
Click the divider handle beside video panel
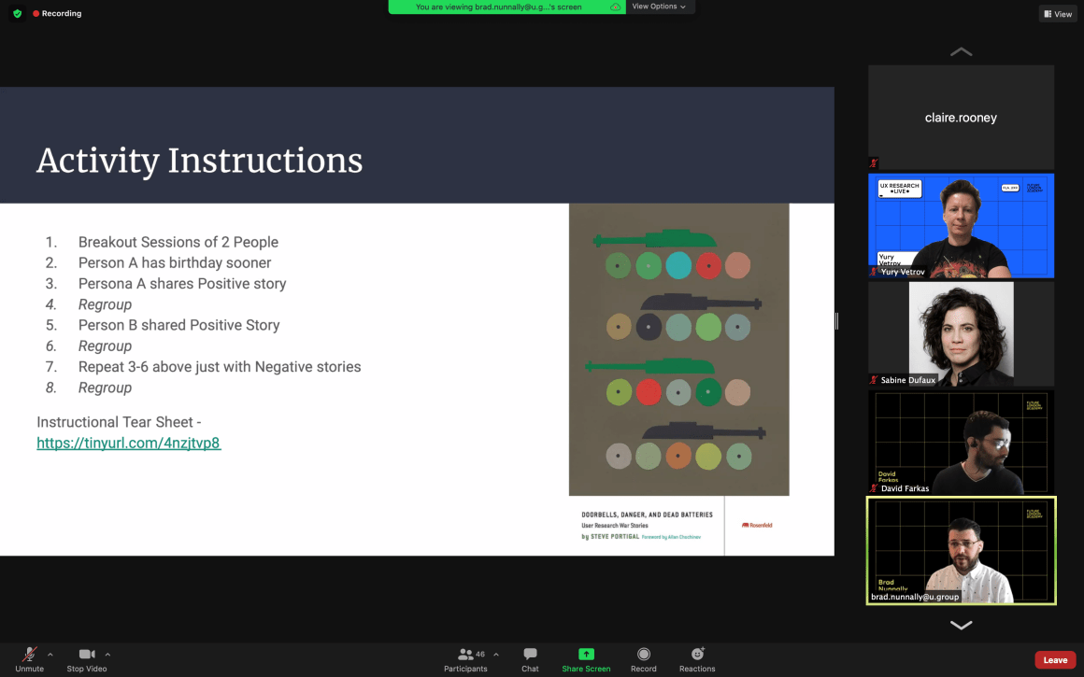point(836,320)
